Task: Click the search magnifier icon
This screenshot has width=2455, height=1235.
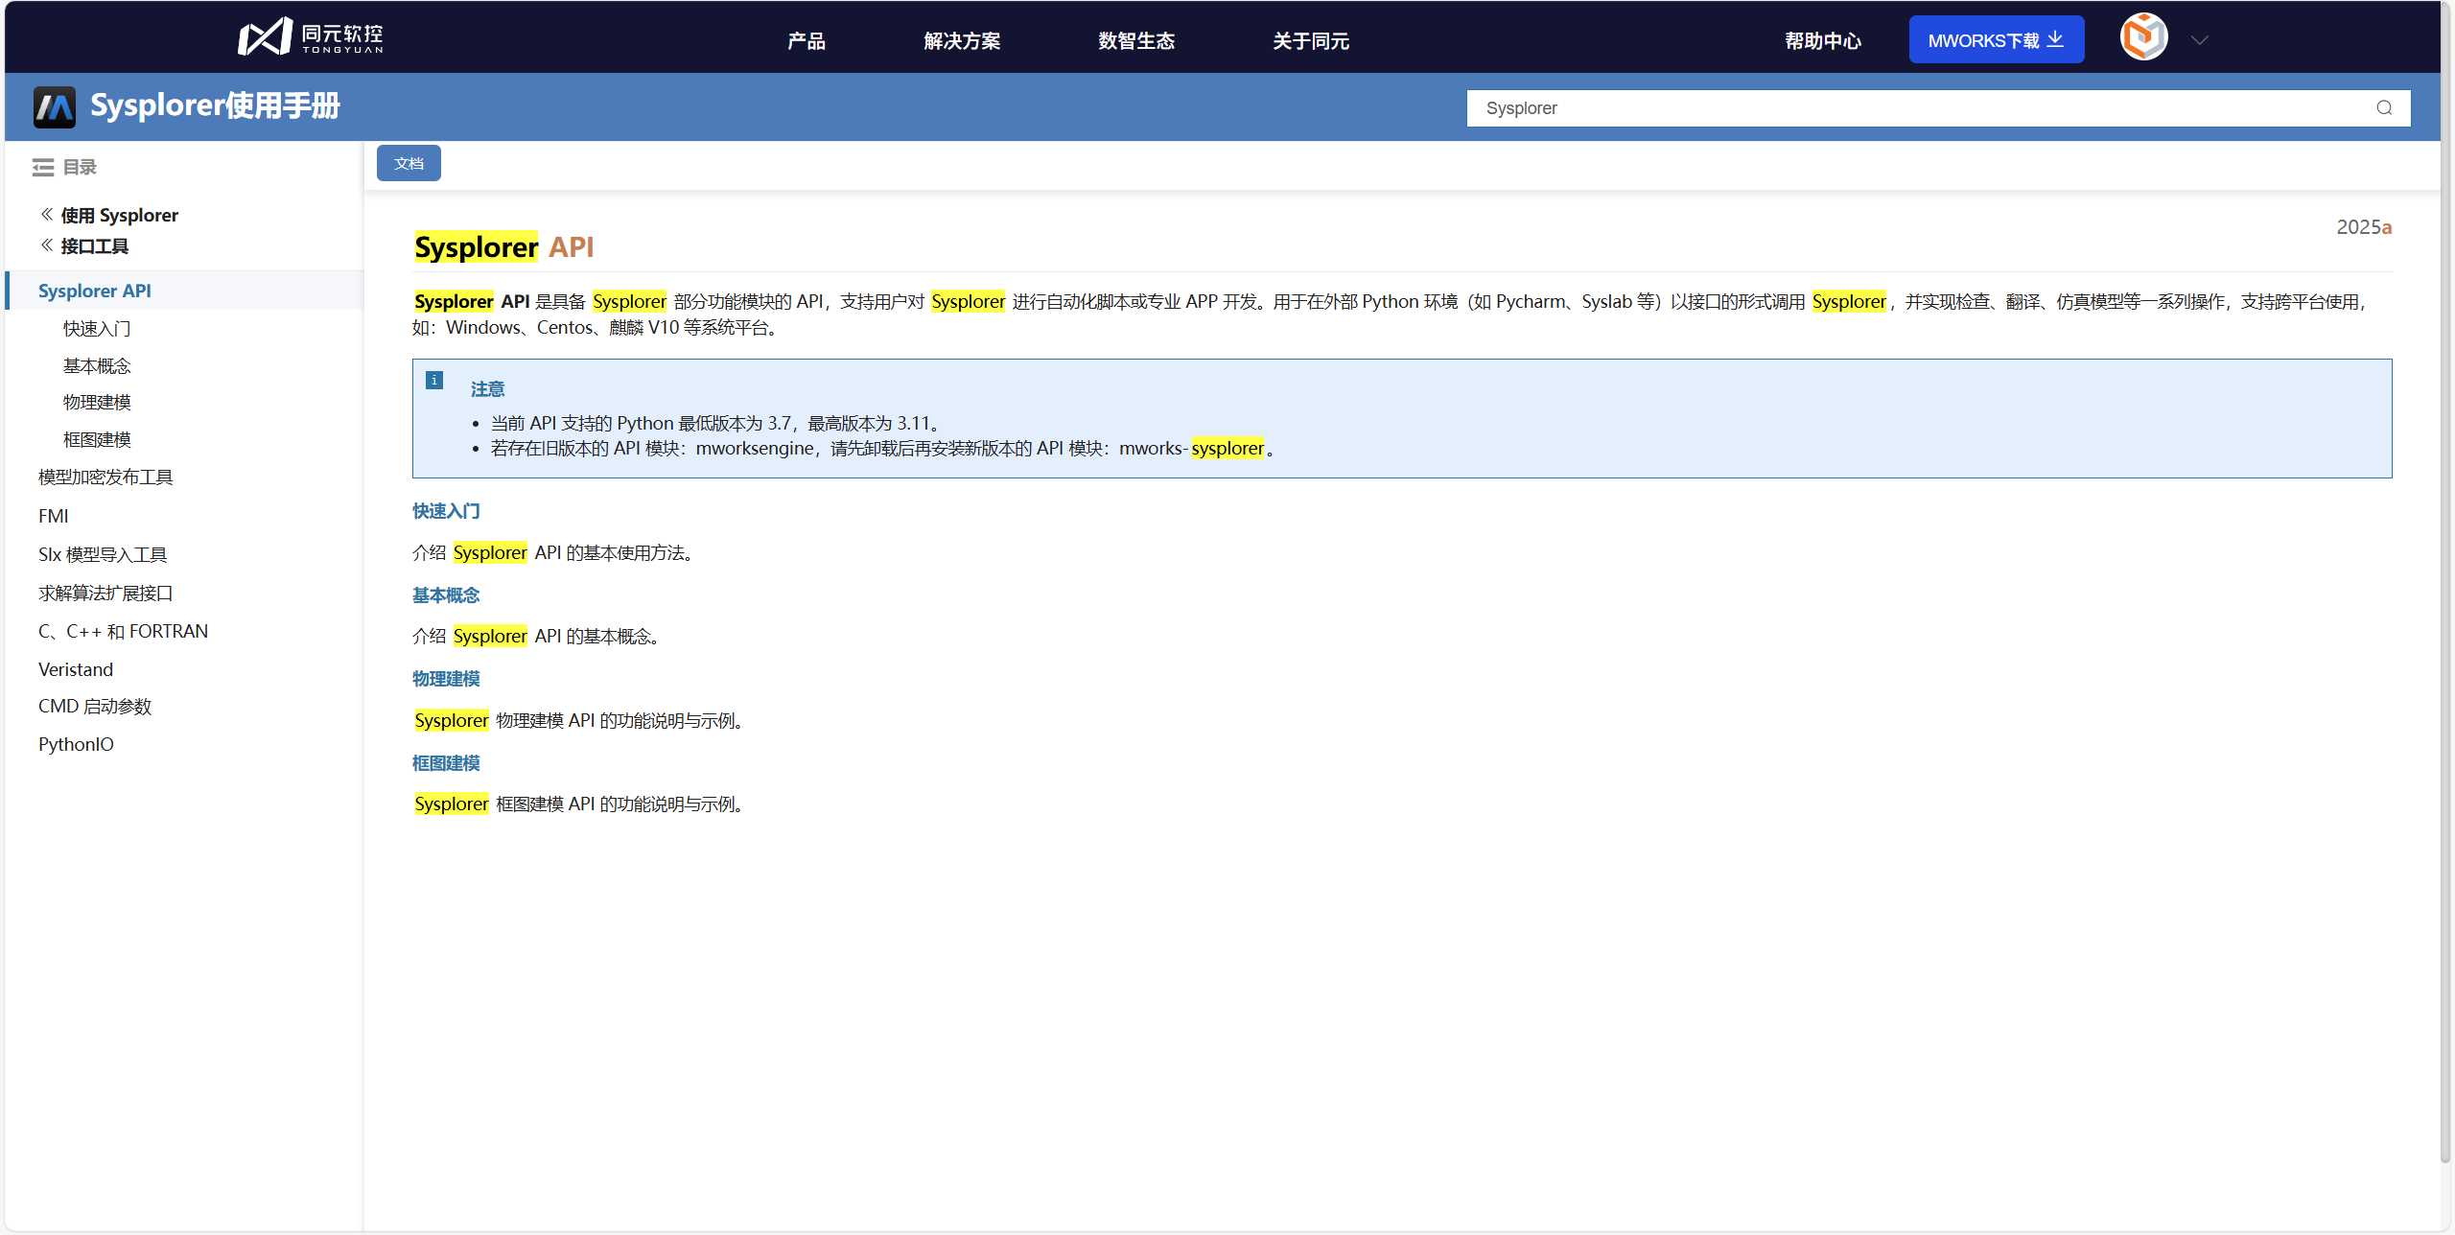Action: [2384, 108]
